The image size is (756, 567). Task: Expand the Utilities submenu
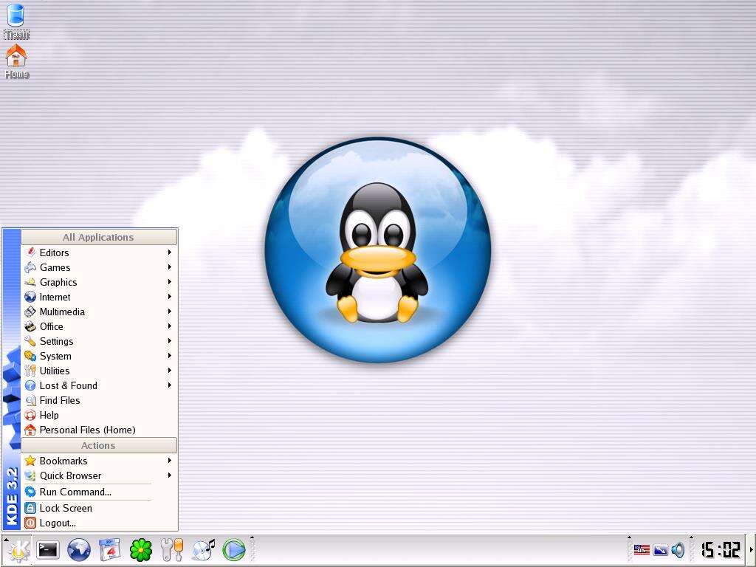click(x=100, y=371)
